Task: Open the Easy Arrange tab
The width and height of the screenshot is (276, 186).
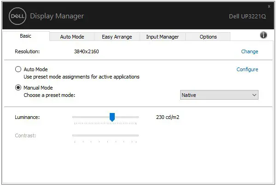Action: coord(117,37)
